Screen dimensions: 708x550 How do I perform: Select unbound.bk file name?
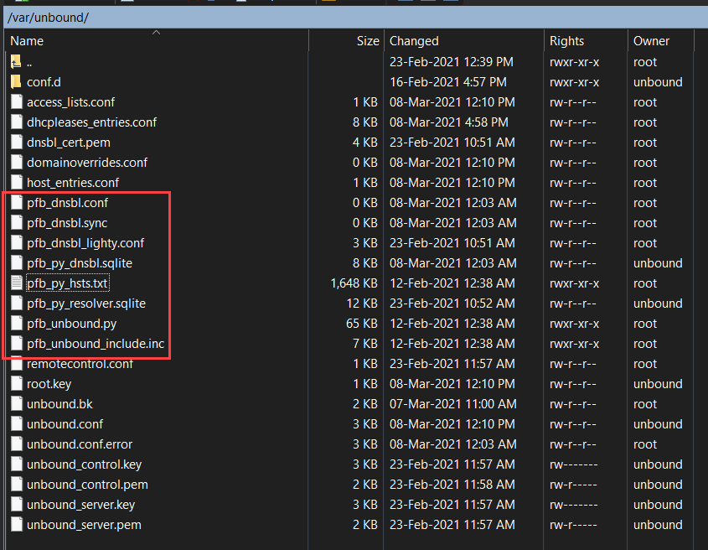point(59,404)
